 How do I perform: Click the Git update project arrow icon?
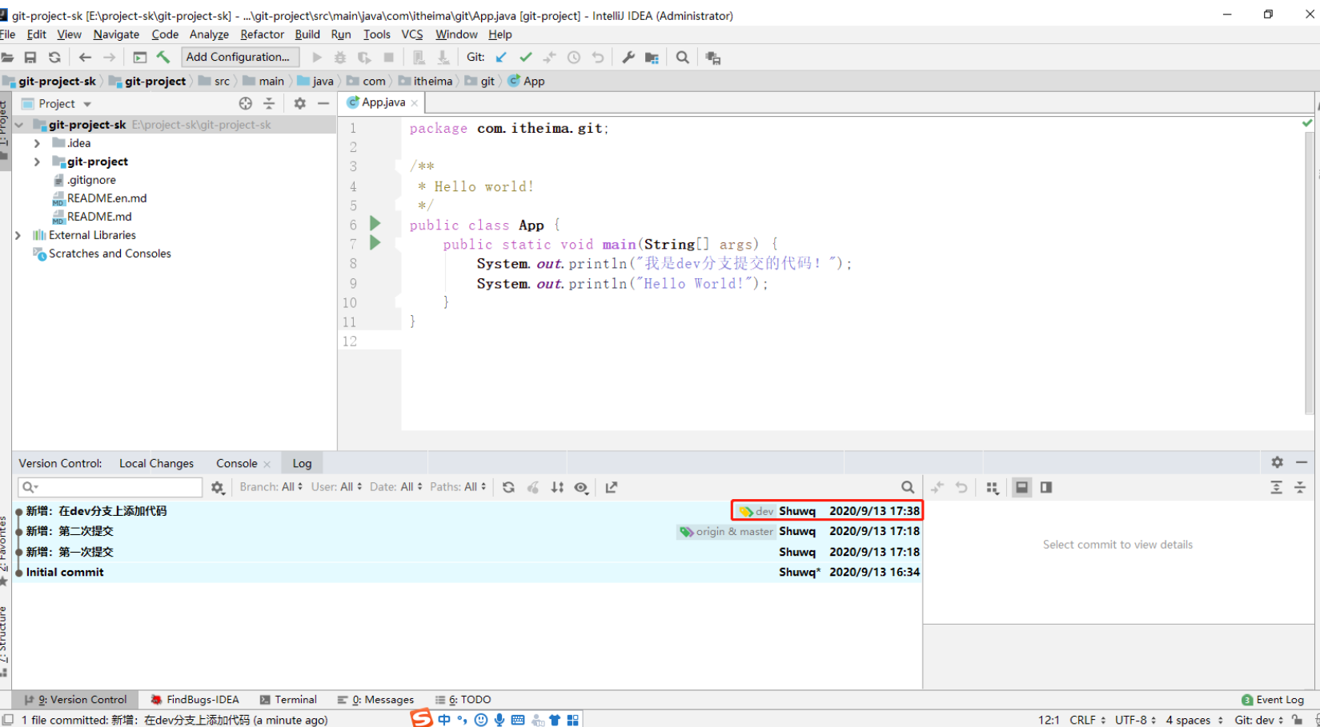click(501, 57)
